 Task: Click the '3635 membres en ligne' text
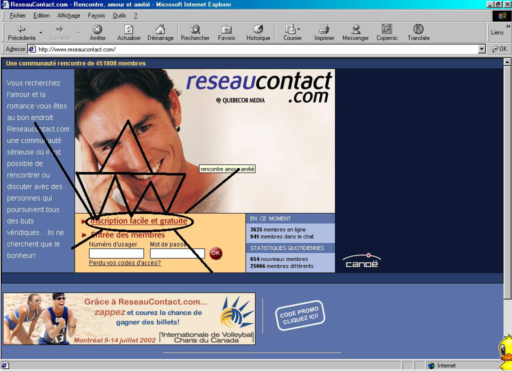(278, 229)
